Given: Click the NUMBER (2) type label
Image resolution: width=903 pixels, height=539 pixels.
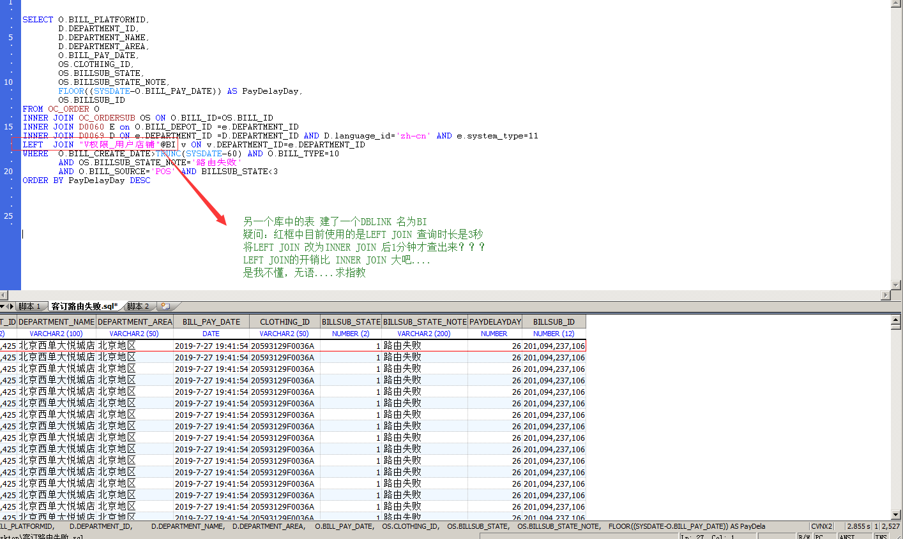Looking at the screenshot, I should coord(351,334).
